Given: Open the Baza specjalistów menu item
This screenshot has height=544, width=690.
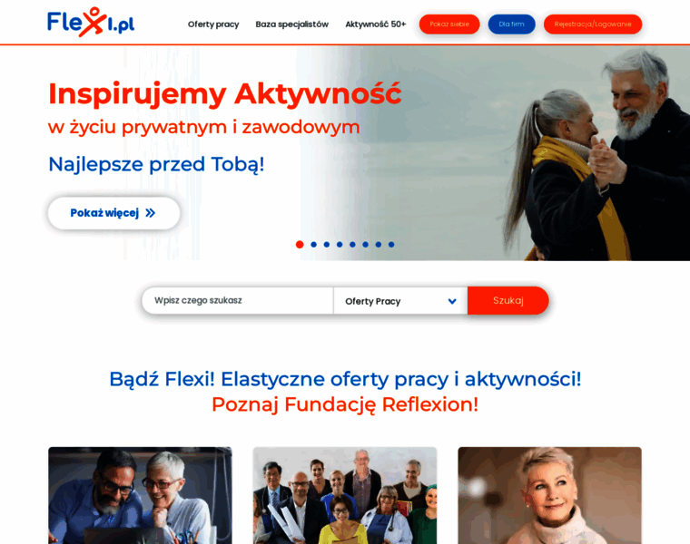Looking at the screenshot, I should point(291,24).
